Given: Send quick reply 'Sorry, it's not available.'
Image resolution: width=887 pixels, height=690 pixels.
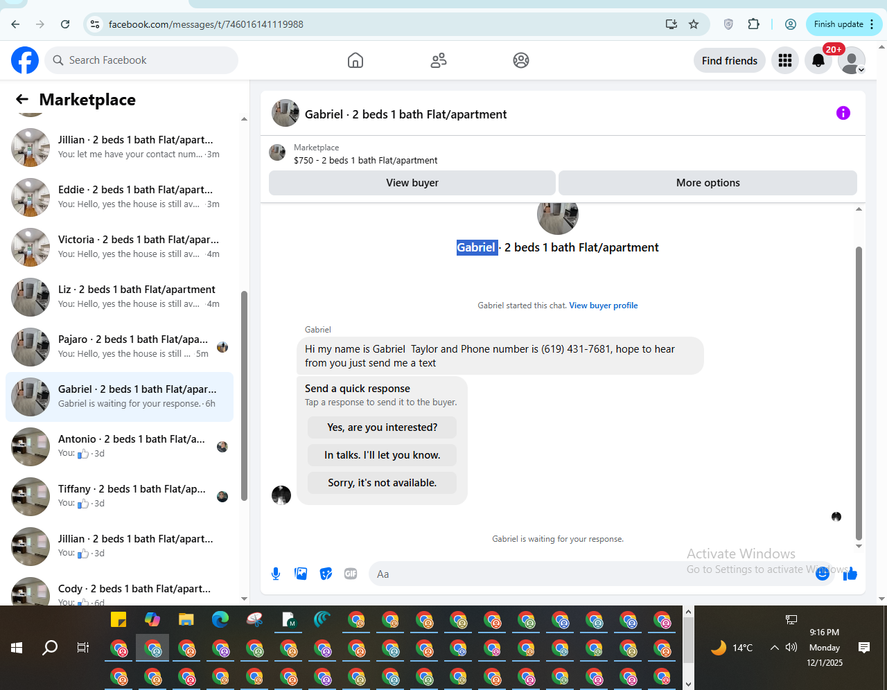Looking at the screenshot, I should pos(383,483).
